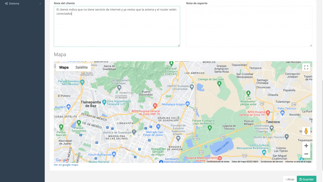Open Combinaciones de teclas shortcuts
Viewport: 323px width, 182px height.
pyautogui.click(x=218, y=161)
